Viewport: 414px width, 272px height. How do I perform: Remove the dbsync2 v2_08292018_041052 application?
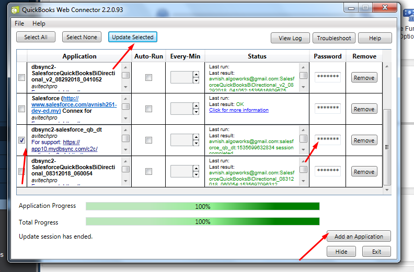pos(364,78)
